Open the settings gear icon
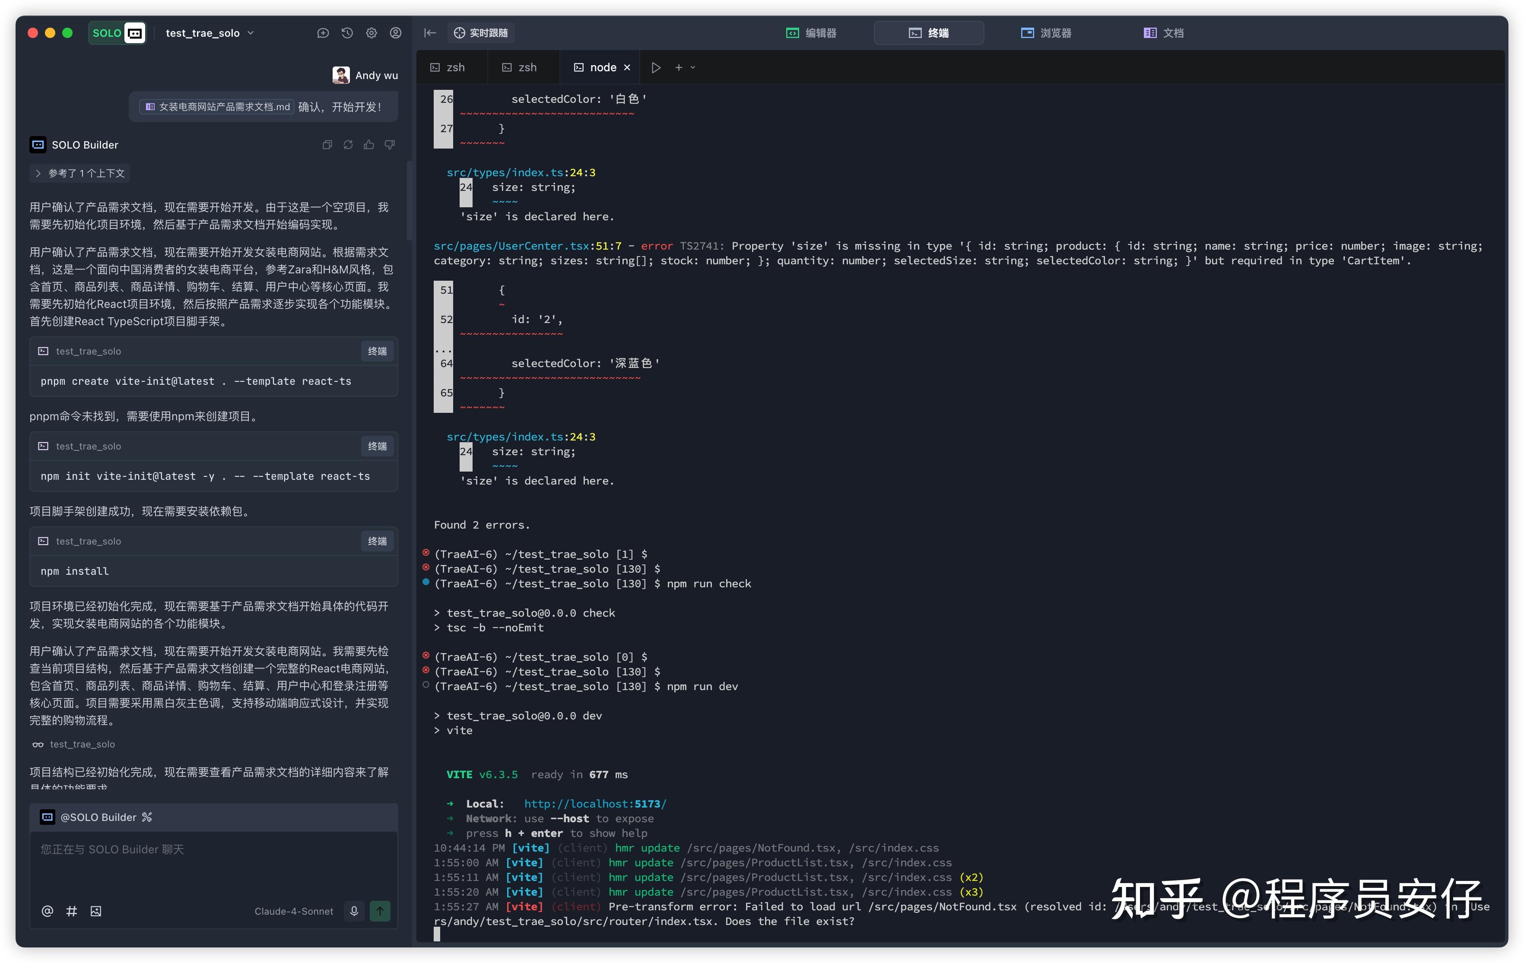 tap(371, 33)
